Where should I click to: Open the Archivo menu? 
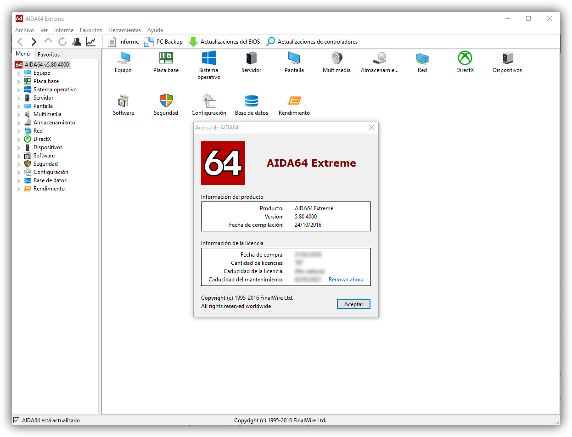click(x=24, y=30)
